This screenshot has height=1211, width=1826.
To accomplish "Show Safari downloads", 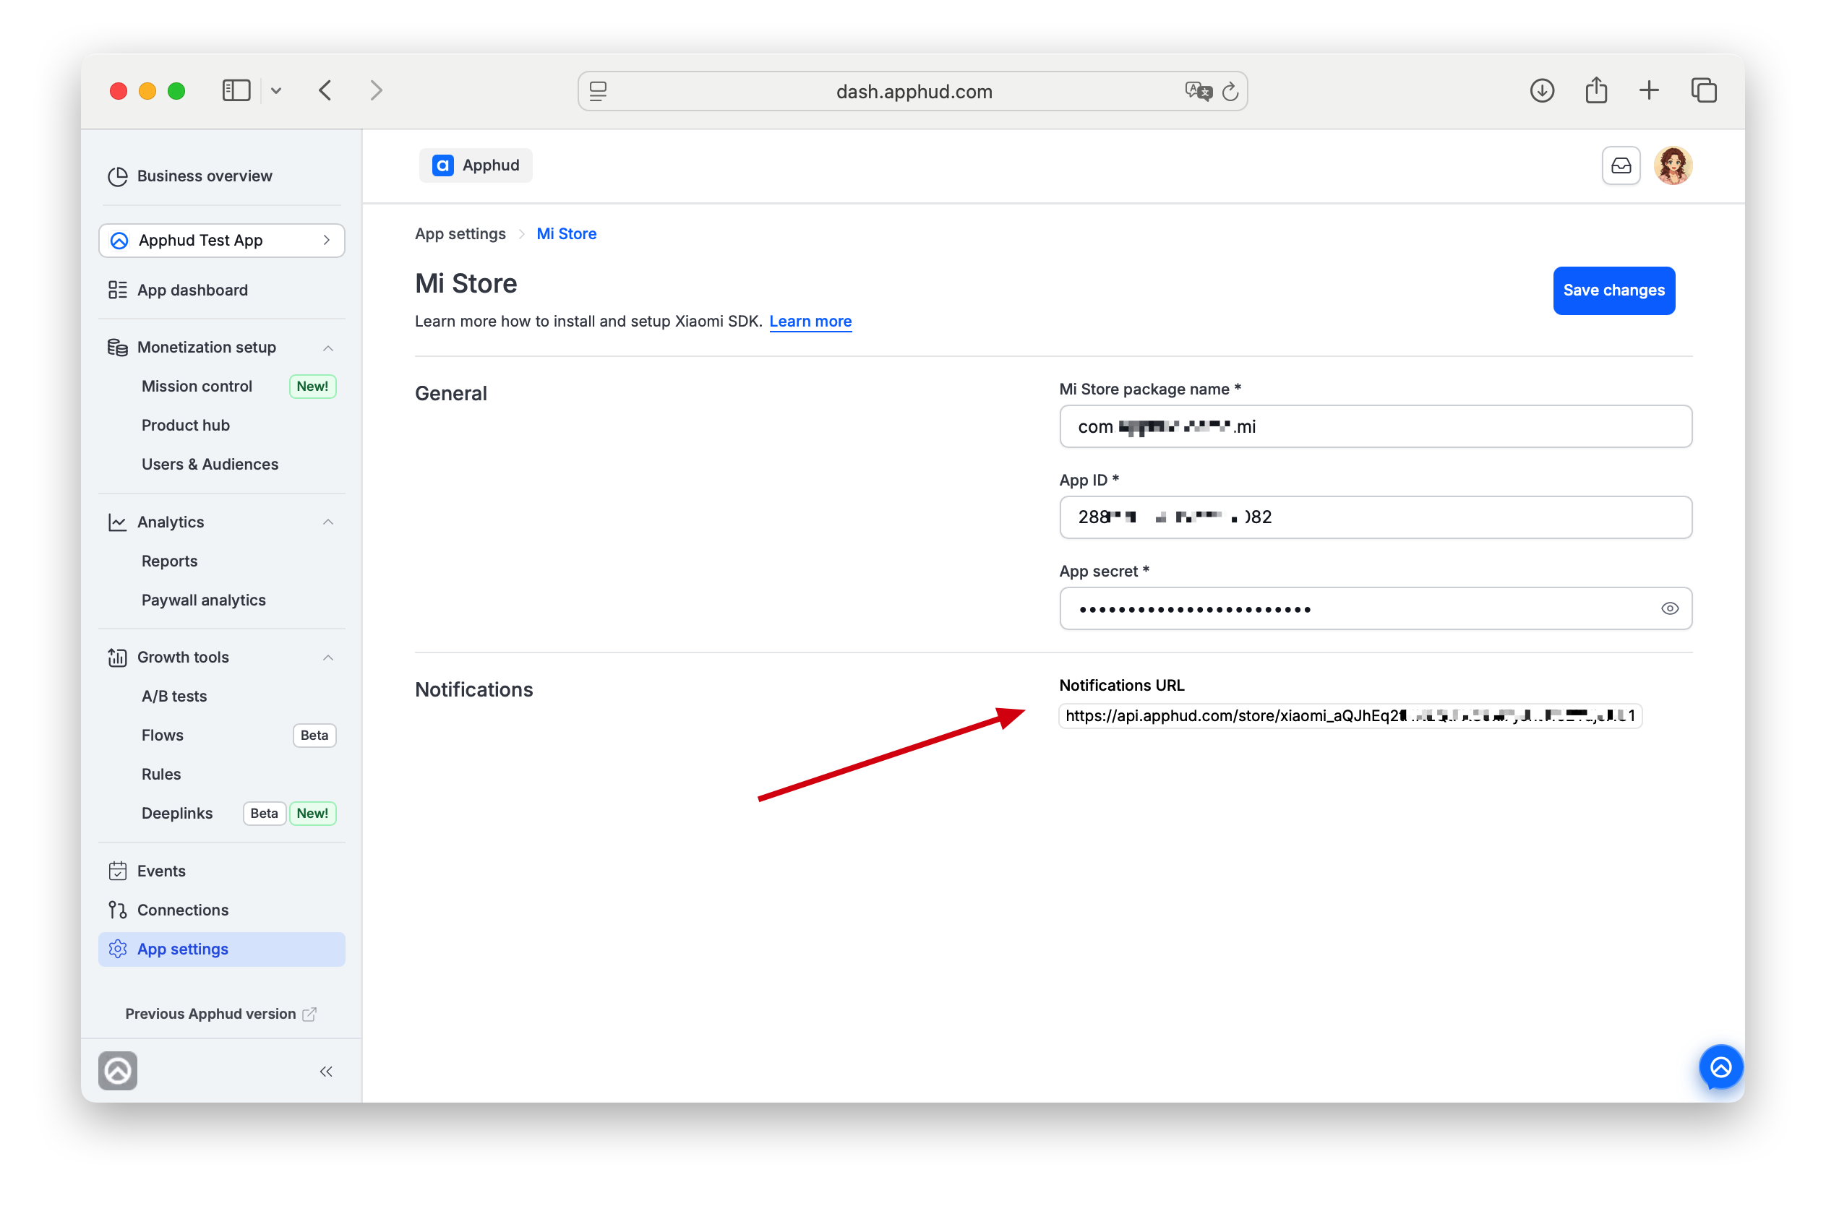I will coord(1542,90).
